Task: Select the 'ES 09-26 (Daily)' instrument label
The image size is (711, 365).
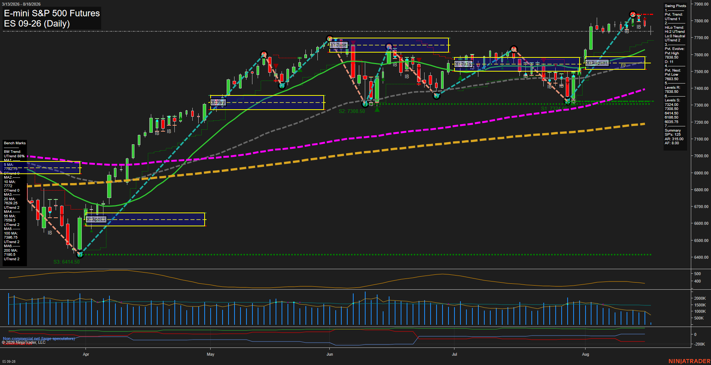Action: point(37,23)
